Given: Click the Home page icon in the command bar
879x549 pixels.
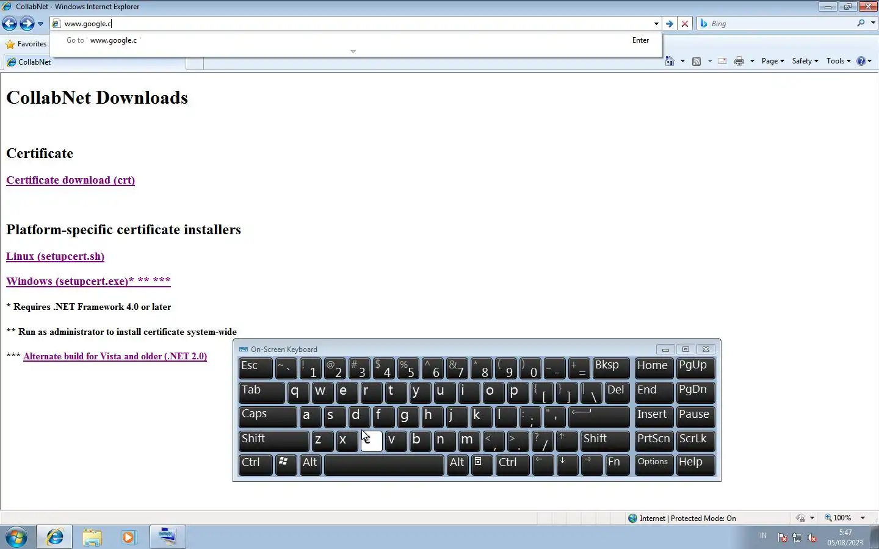Looking at the screenshot, I should click(x=670, y=61).
